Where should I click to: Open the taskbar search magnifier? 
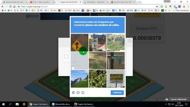[x=10, y=104]
